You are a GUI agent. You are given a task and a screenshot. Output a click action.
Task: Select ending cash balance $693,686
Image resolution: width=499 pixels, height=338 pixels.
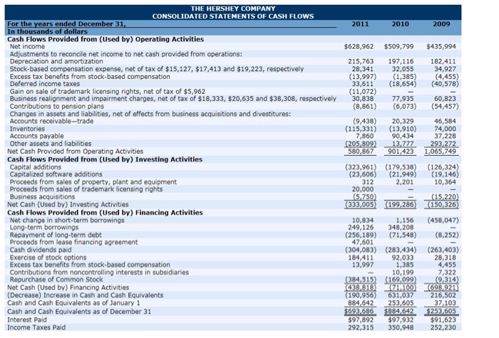click(x=359, y=312)
